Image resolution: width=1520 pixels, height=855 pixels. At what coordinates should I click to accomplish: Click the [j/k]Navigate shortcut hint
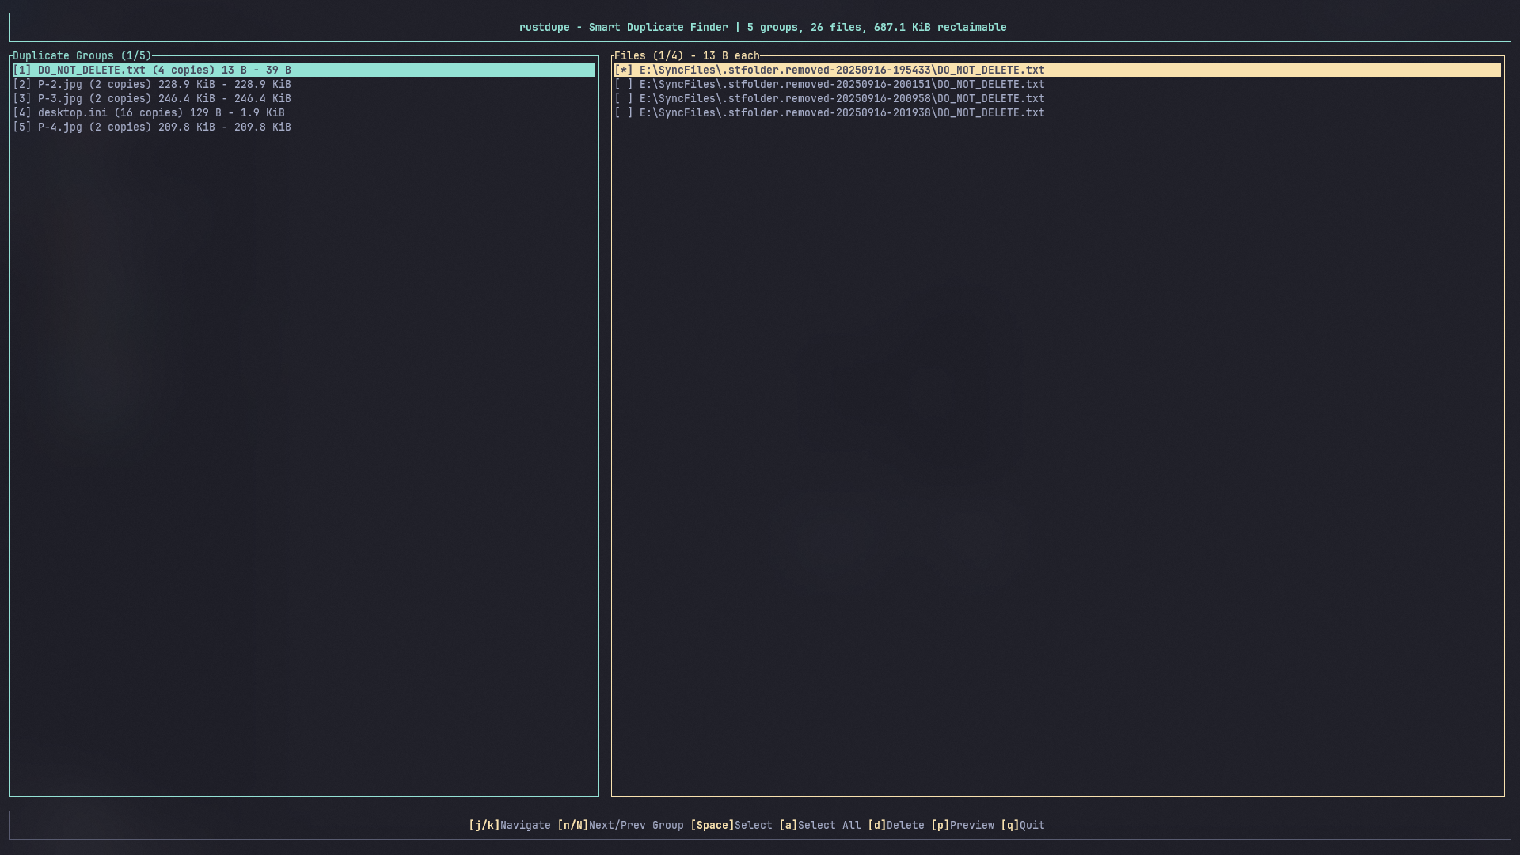tap(510, 825)
